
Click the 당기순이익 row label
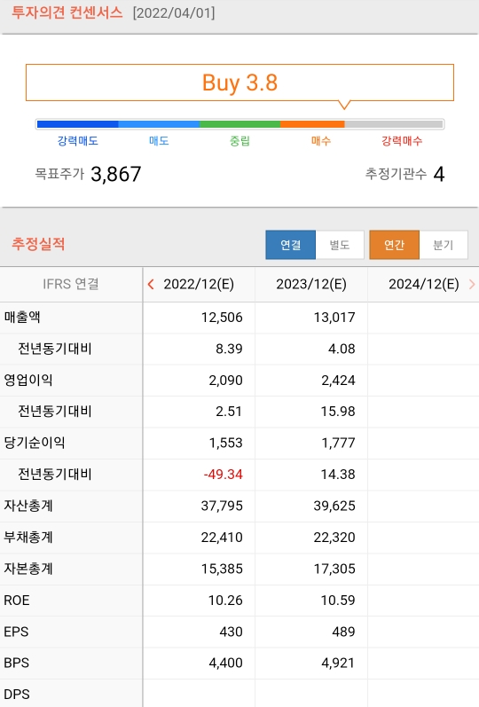(35, 443)
